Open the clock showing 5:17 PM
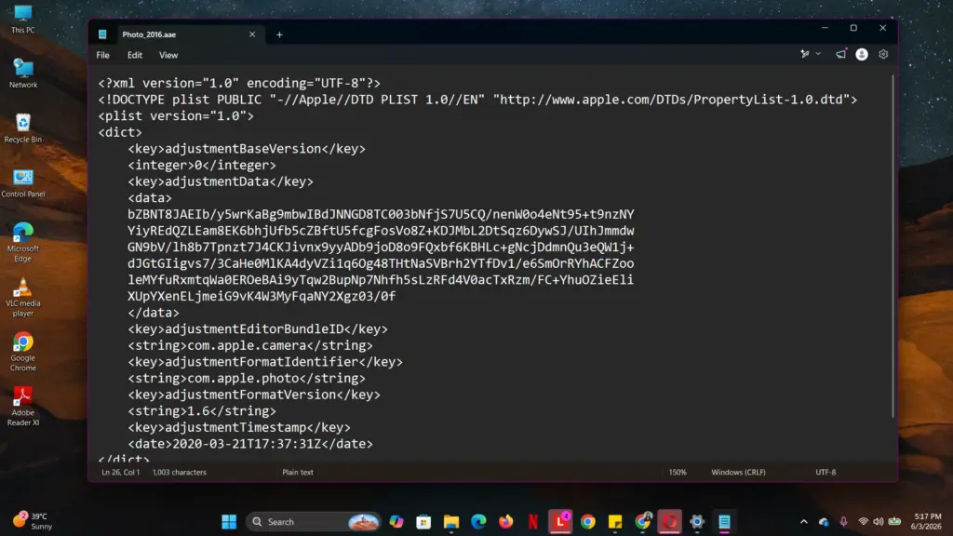Viewport: 953px width, 536px height. [928, 521]
